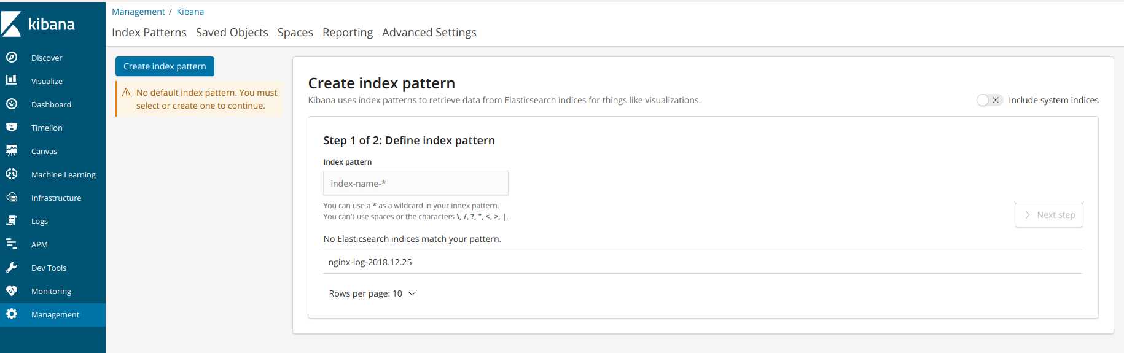
Task: Click the Discover sidebar label
Action: [47, 58]
